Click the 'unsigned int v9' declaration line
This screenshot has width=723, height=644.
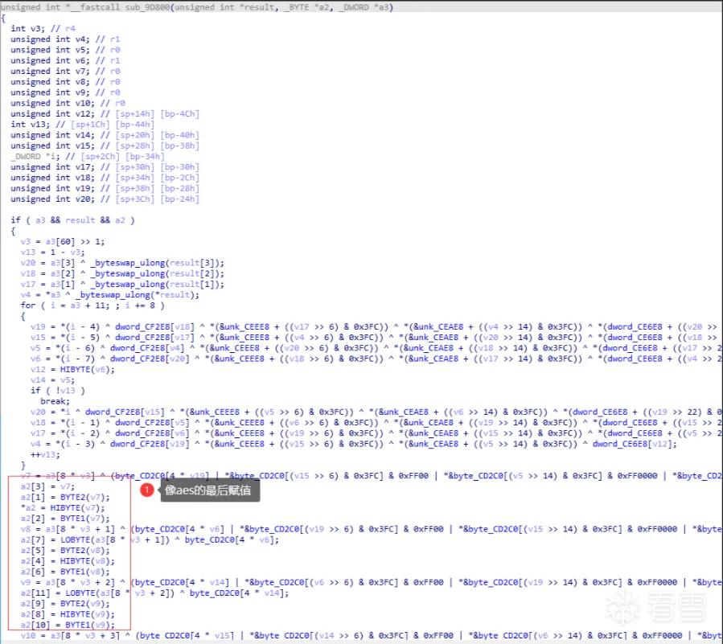pyautogui.click(x=65, y=92)
